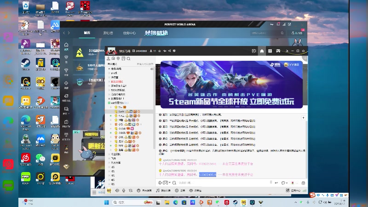Image resolution: width=368 pixels, height=207 pixels.
Task: Open the recording circle icon in YY bottom bar
Action: click(177, 190)
